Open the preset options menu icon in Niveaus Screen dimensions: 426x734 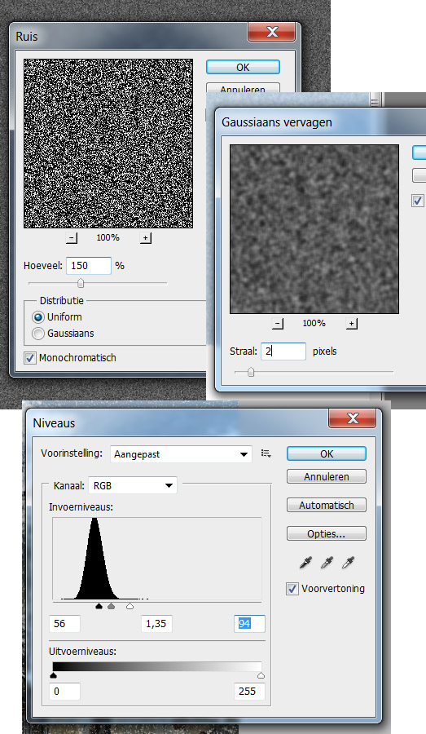coord(266,453)
